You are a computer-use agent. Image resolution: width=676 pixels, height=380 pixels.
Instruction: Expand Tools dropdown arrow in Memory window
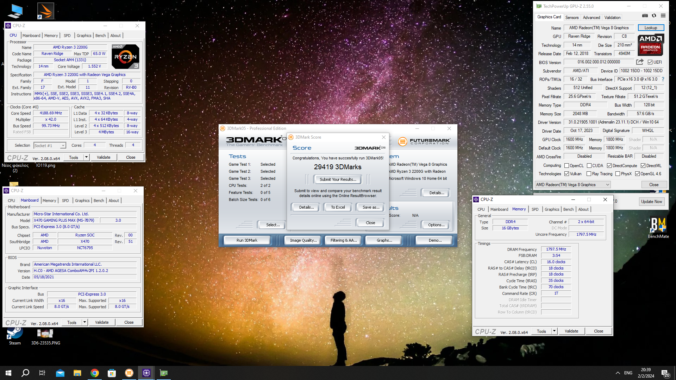coord(554,331)
